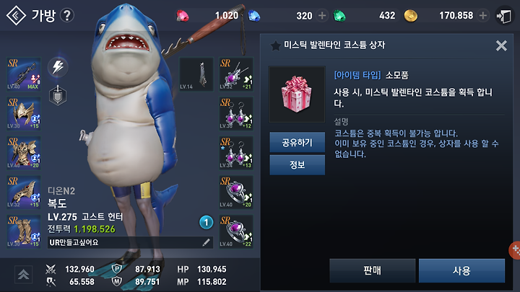Edit the nickname message with the pencil icon

206,243
